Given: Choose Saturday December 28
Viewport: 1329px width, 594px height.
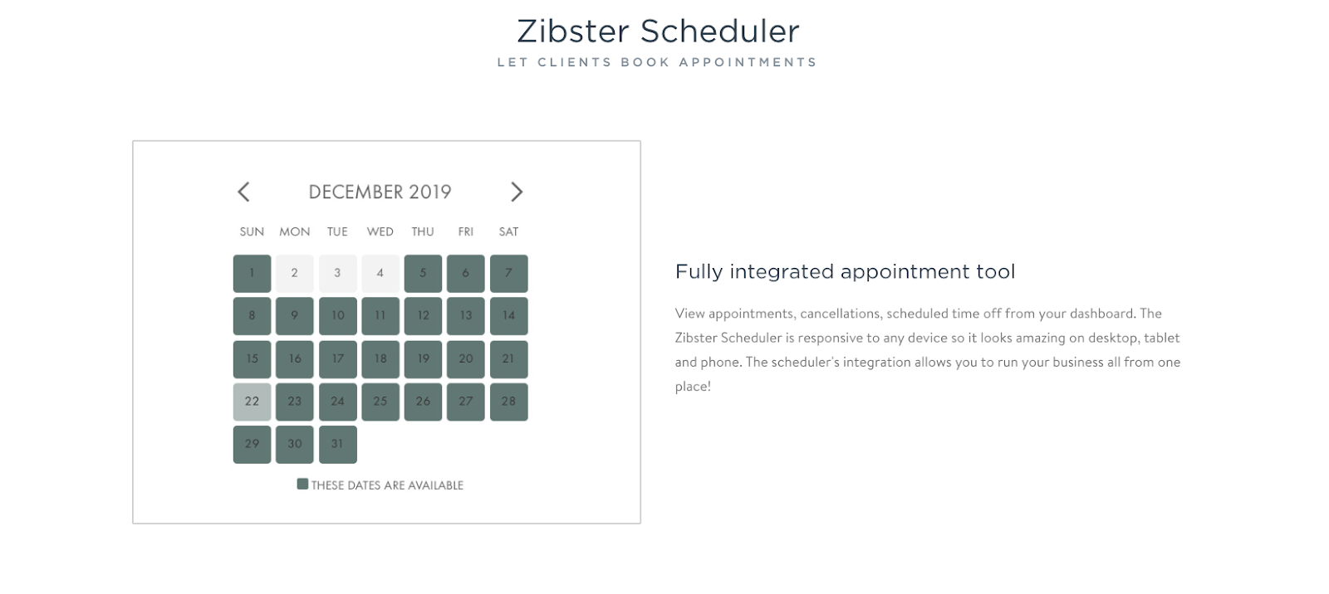Looking at the screenshot, I should tap(508, 402).
